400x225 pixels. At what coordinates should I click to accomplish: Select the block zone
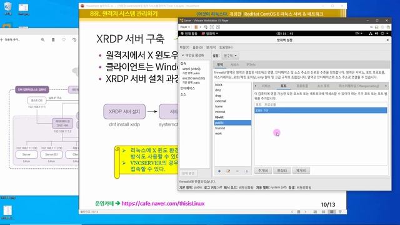click(232, 85)
